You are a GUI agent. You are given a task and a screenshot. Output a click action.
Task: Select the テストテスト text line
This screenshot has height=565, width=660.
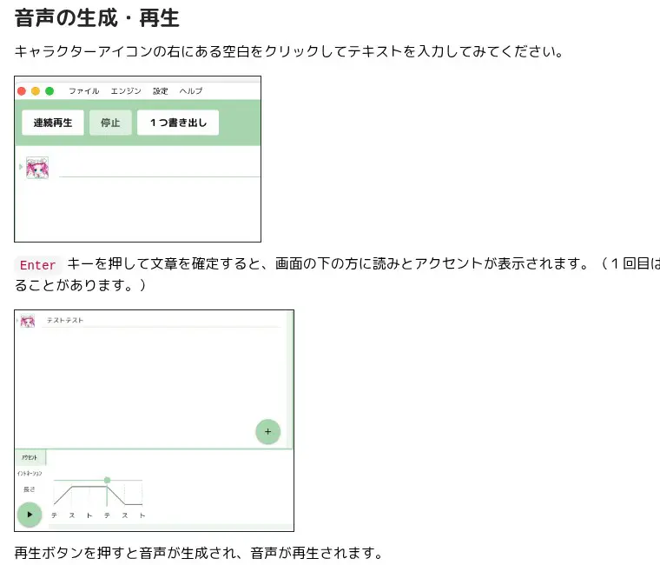point(161,321)
